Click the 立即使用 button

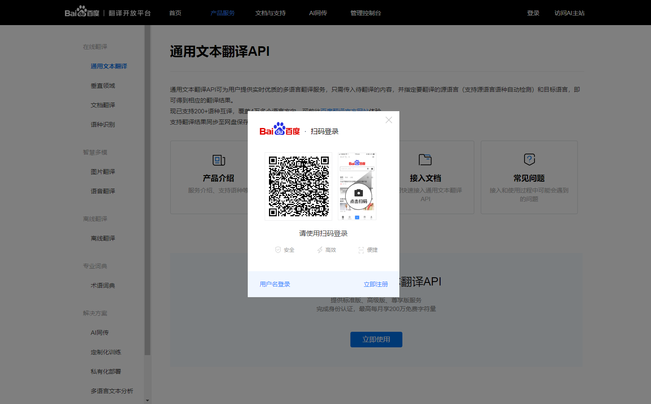click(376, 340)
